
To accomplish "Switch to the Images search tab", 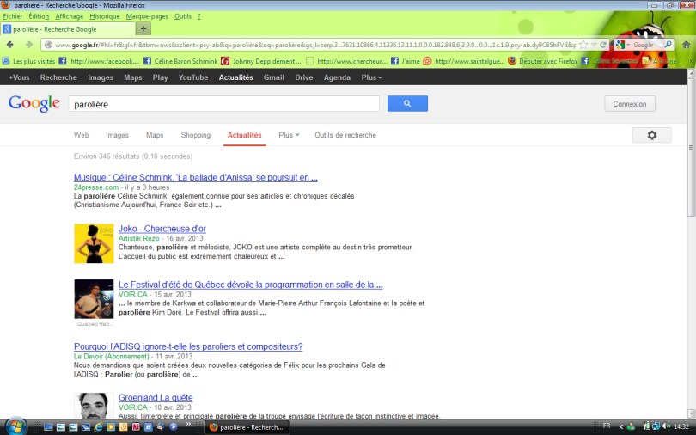I will tap(117, 135).
